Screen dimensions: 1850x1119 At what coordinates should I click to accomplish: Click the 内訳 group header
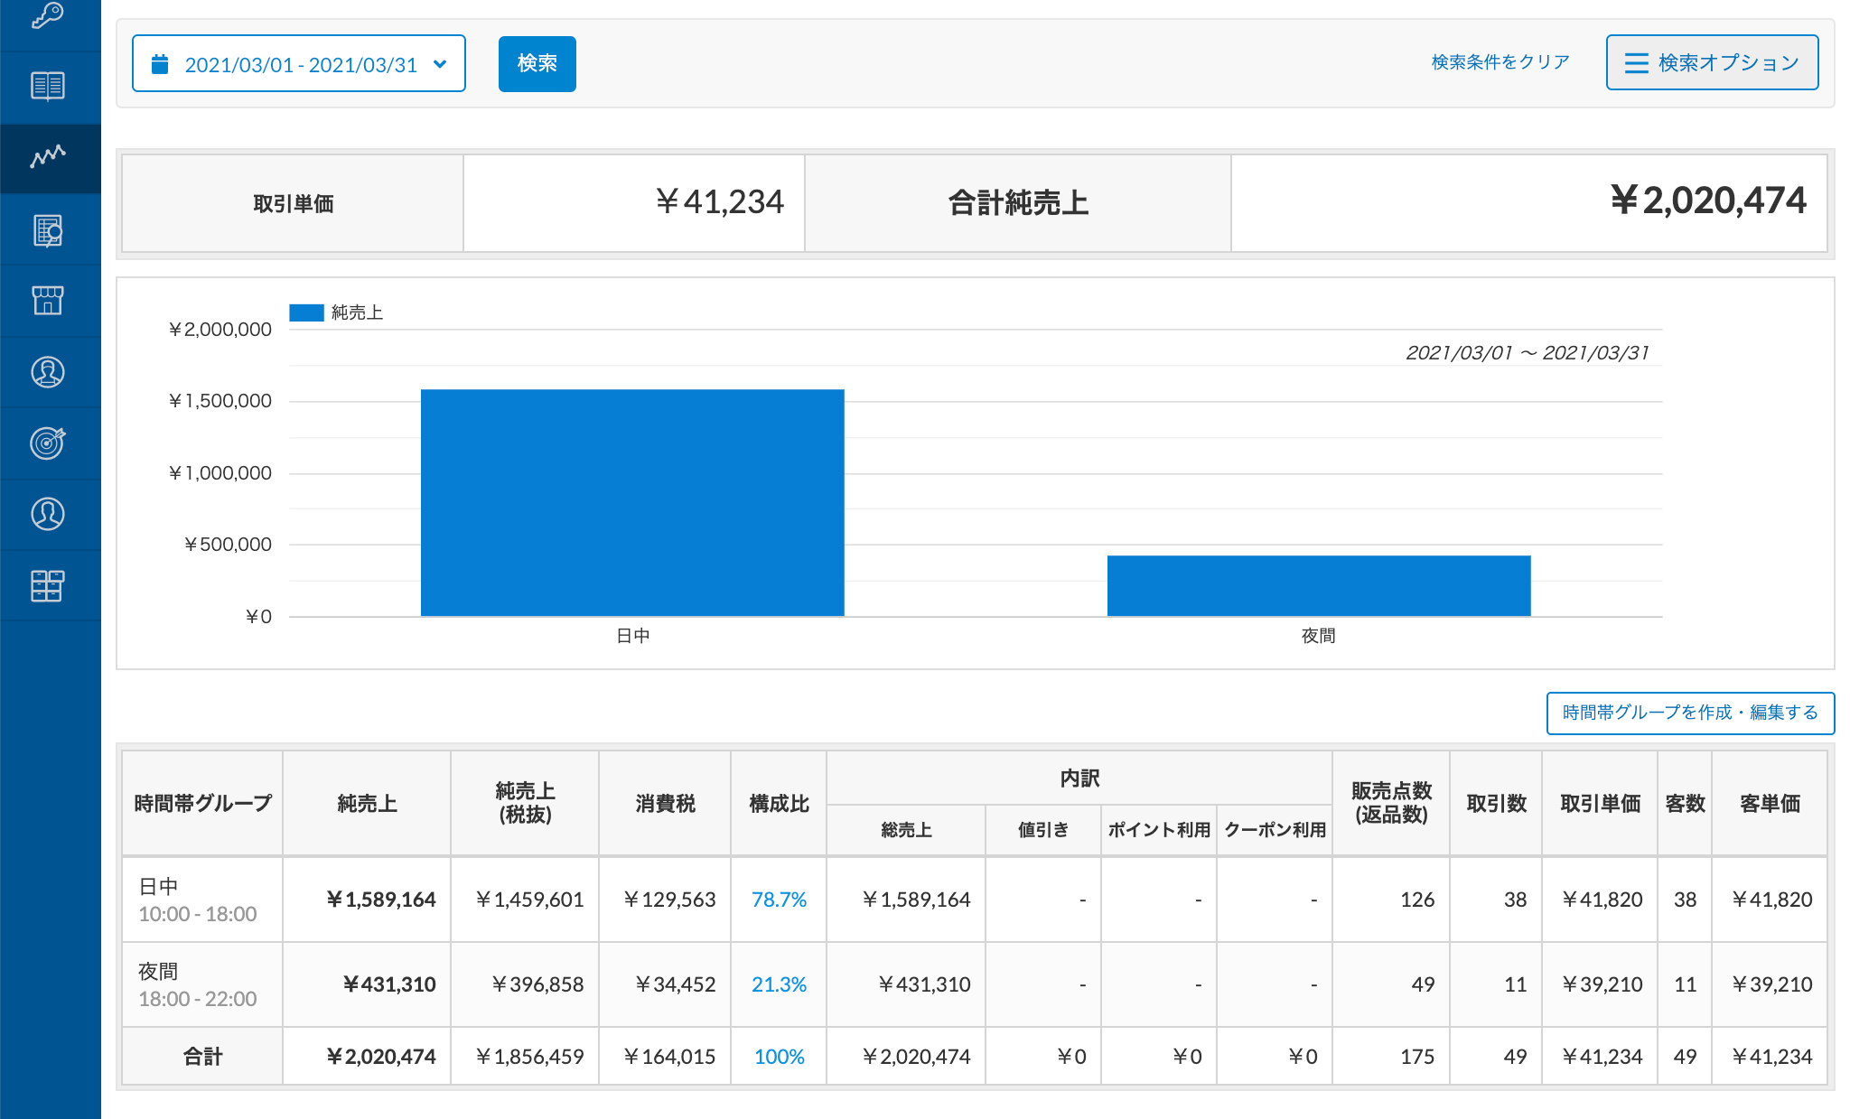coord(1079,779)
